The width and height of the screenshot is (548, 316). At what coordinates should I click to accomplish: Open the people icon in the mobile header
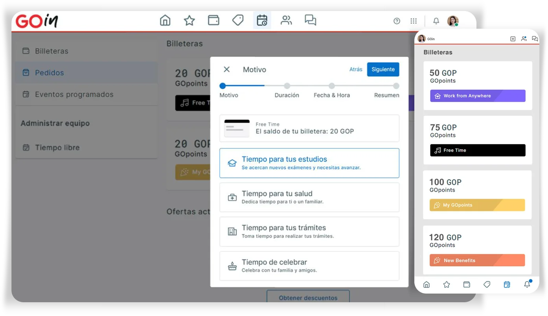pos(524,39)
